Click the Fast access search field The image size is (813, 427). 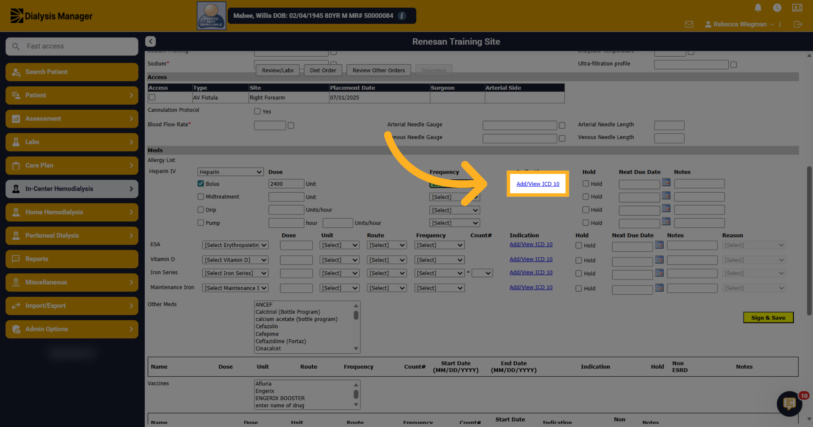(x=72, y=46)
